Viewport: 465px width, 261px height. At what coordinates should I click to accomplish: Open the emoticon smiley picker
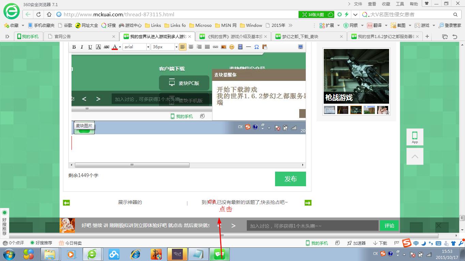[232, 47]
